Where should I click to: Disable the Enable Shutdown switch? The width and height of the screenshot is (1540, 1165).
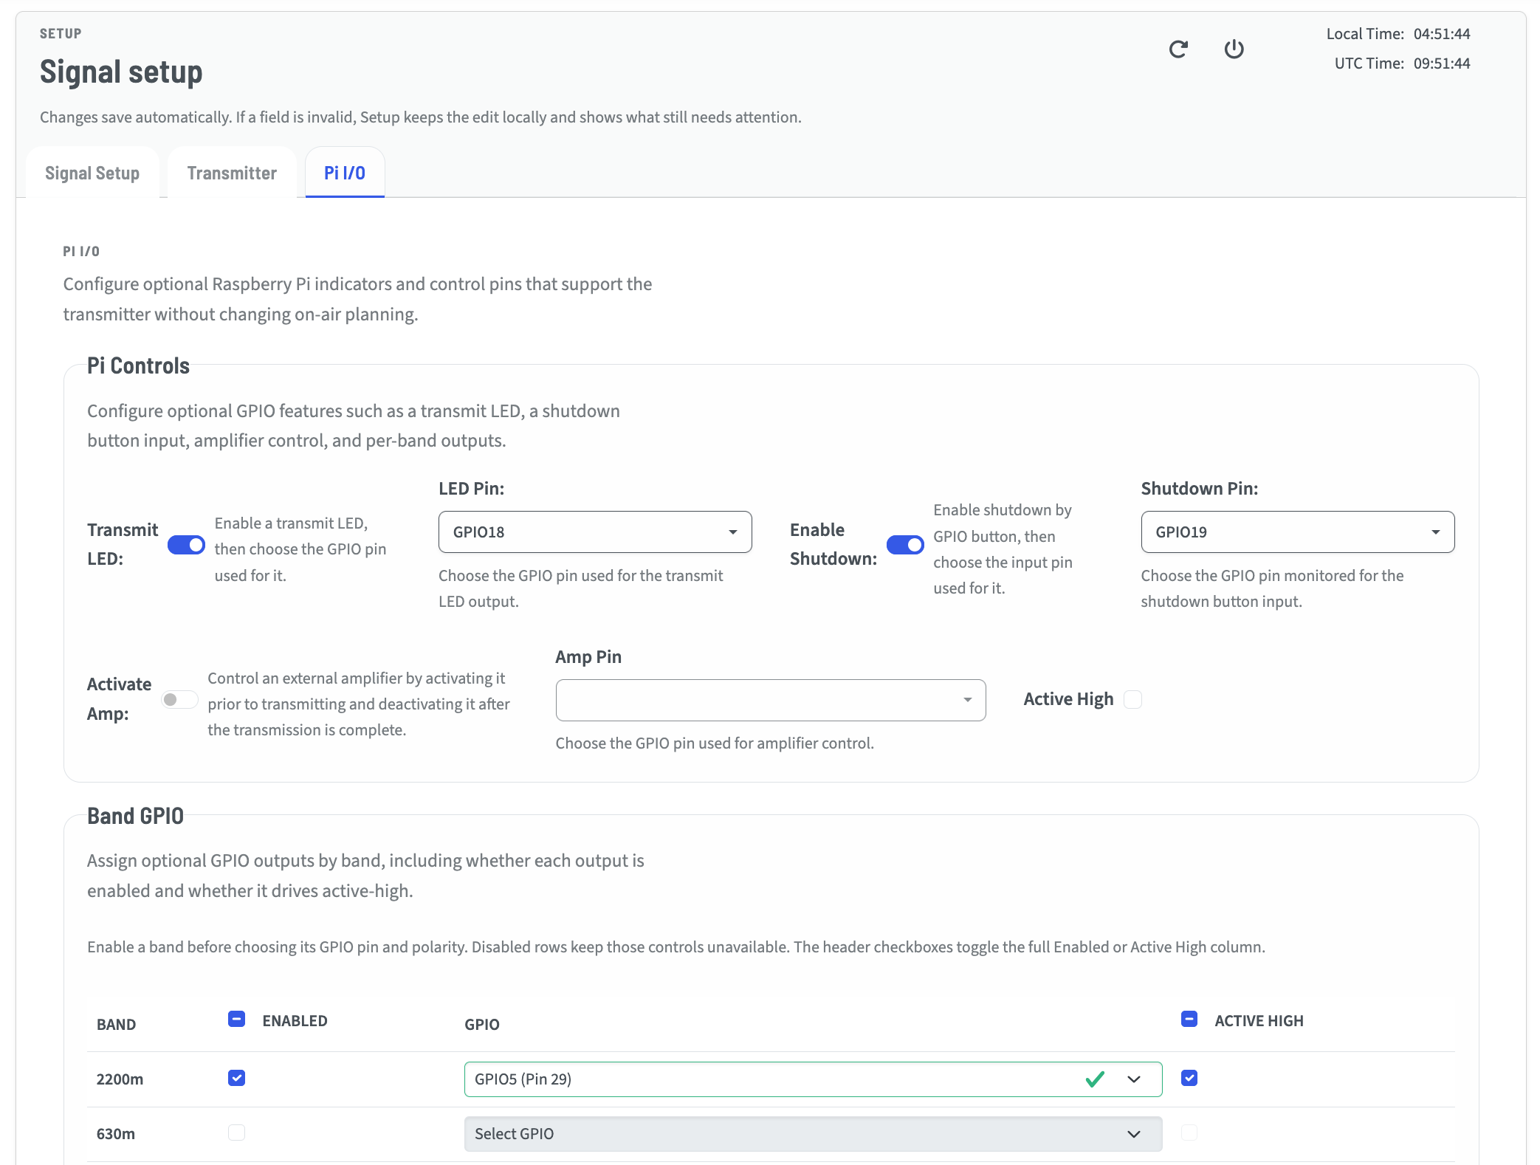[x=905, y=545]
